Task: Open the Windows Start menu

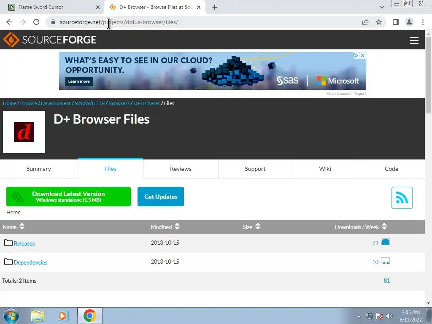Action: click(11, 316)
